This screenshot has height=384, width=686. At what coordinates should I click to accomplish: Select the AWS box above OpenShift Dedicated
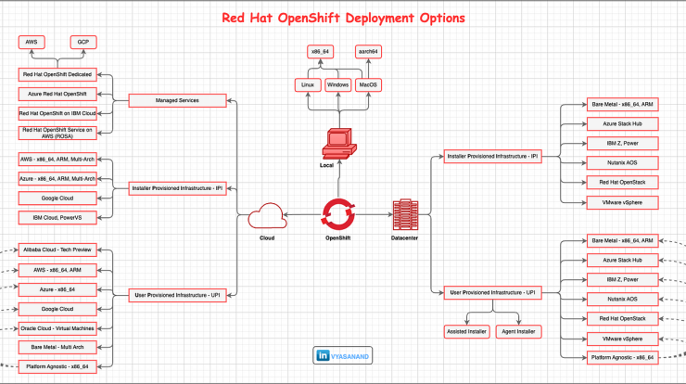point(32,43)
